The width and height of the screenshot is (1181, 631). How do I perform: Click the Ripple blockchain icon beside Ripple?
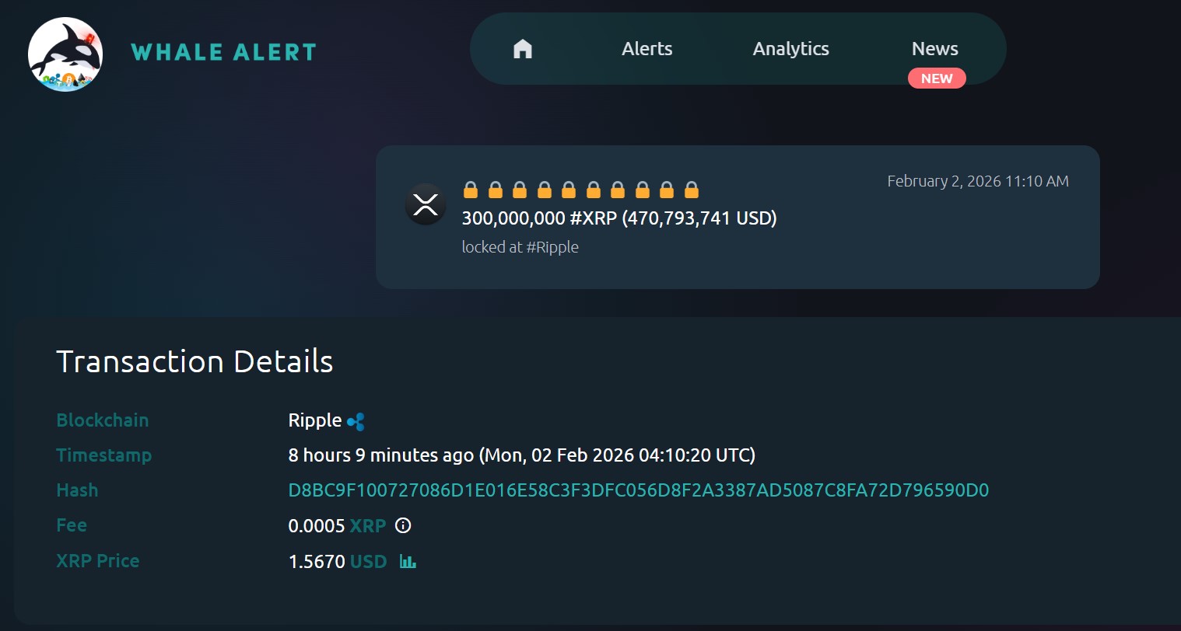click(x=357, y=420)
